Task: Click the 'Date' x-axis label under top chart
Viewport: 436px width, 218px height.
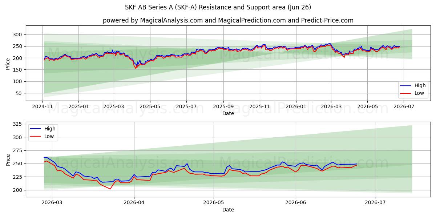Action: [228, 113]
